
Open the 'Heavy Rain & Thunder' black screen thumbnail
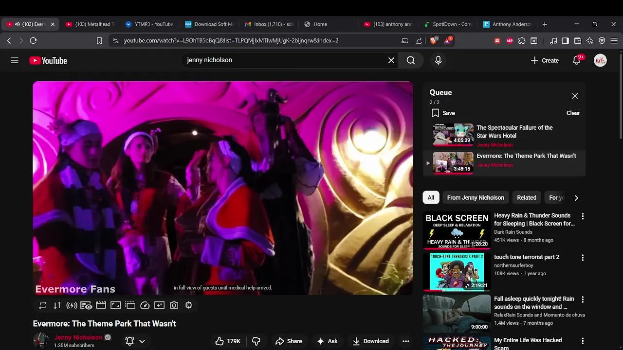coord(457,230)
